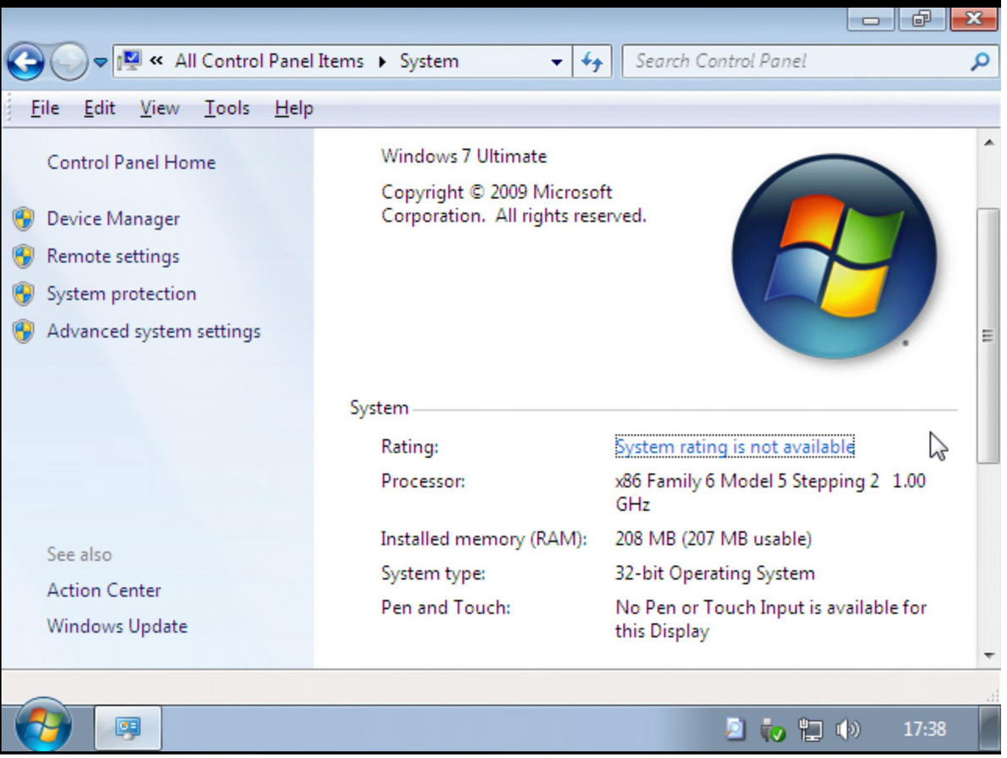Viewport: 1007px width, 758px height.
Task: Click the magnifier search icon
Action: click(980, 62)
